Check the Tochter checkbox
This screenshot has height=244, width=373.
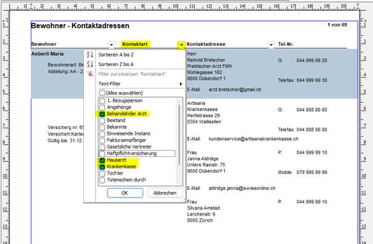coord(102,173)
